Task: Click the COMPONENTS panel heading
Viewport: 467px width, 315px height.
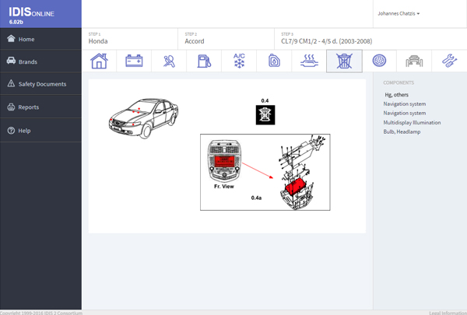Action: tap(399, 82)
